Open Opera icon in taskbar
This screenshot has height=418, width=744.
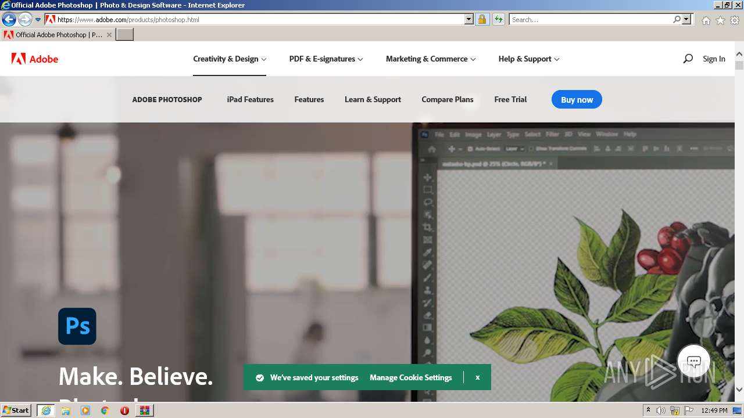[x=124, y=410]
